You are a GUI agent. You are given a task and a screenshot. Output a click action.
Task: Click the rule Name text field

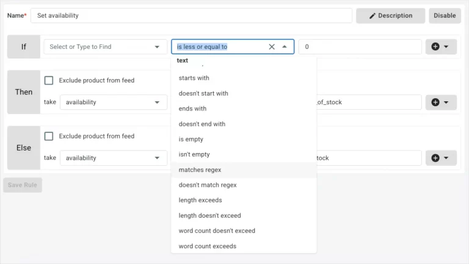(191, 16)
